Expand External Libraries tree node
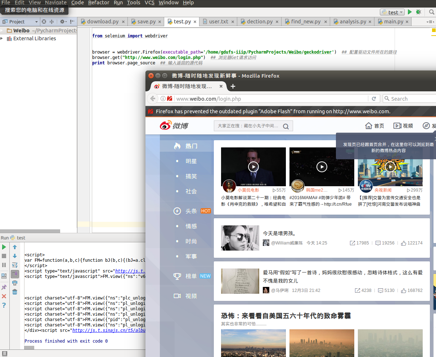Image resolution: width=436 pixels, height=357 pixels. click(2, 38)
